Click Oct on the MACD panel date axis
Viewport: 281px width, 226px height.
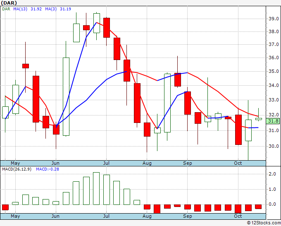[x=238, y=216]
